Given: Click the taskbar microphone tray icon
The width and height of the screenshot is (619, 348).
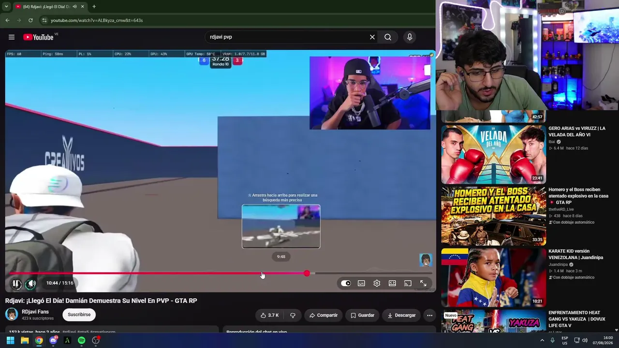Looking at the screenshot, I should 553,340.
